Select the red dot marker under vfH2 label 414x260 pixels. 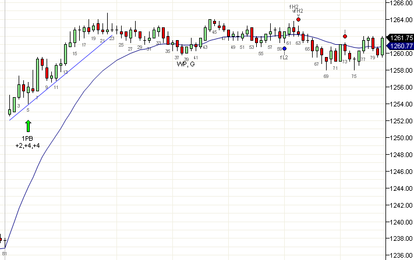click(x=298, y=20)
